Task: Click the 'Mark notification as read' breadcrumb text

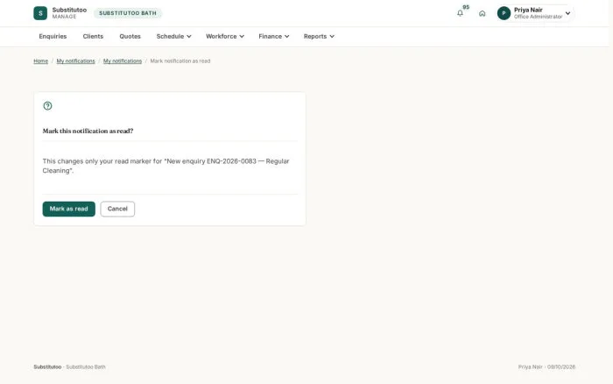Action: (x=180, y=61)
